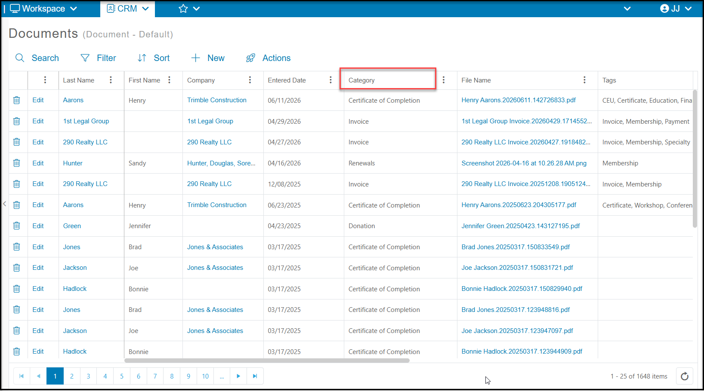Edit the 290 Realty LLC 04/27/2026 row
The width and height of the screenshot is (704, 391).
click(38, 142)
